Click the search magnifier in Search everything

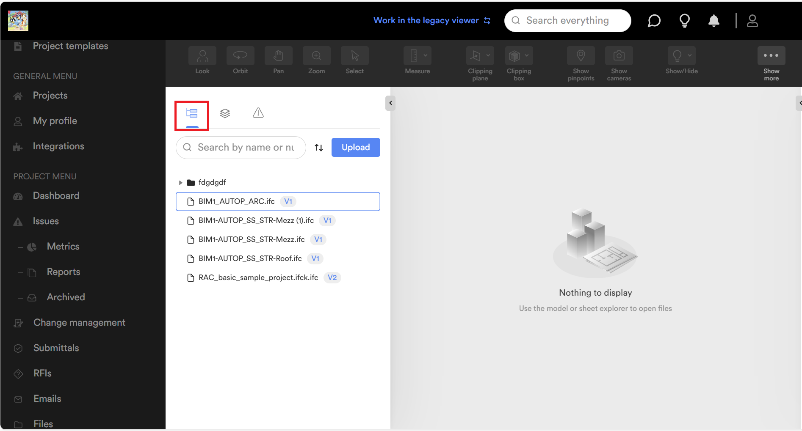(516, 20)
